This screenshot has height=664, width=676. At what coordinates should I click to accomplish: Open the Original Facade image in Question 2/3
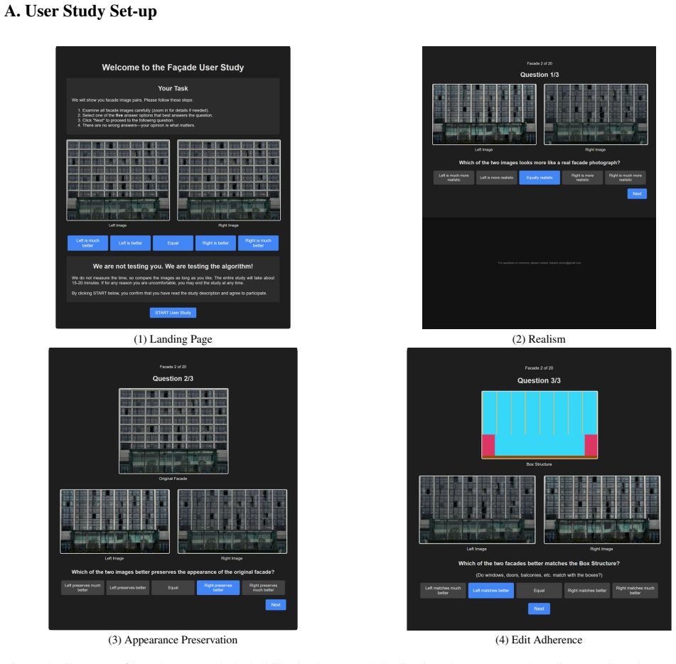(x=173, y=431)
